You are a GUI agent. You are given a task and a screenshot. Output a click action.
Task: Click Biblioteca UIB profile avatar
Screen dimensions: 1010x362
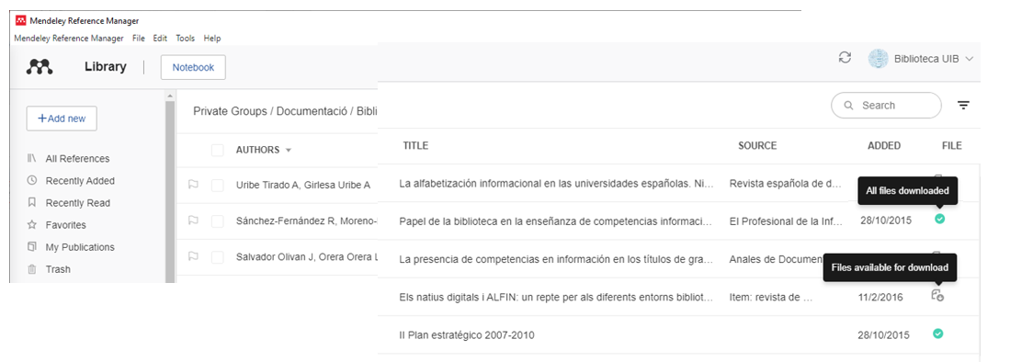[x=878, y=59]
